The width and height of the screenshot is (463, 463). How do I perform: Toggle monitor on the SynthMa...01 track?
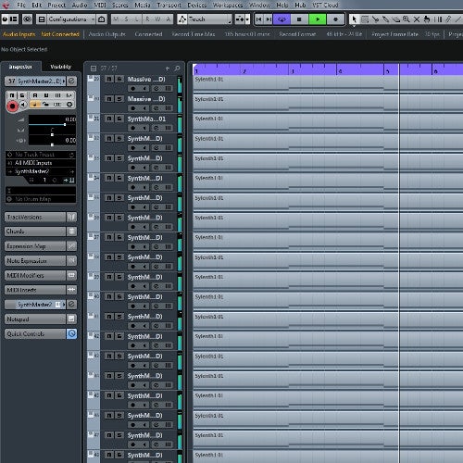click(x=144, y=128)
